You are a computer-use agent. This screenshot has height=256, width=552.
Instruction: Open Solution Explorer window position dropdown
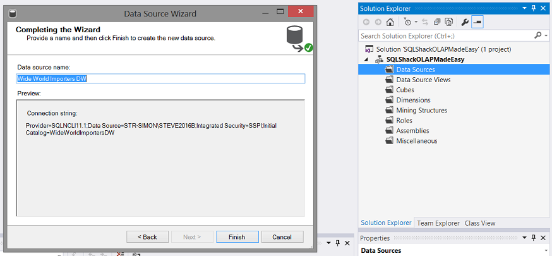[x=524, y=8]
